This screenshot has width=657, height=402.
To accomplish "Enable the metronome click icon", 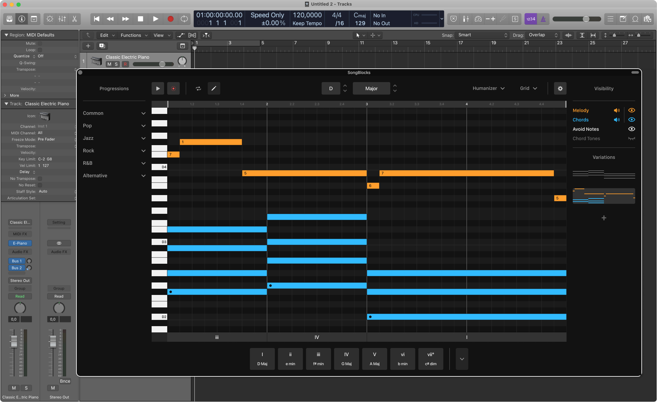I will click(543, 19).
